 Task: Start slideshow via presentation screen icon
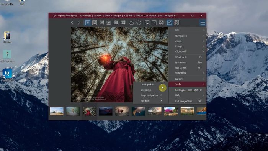(161, 23)
